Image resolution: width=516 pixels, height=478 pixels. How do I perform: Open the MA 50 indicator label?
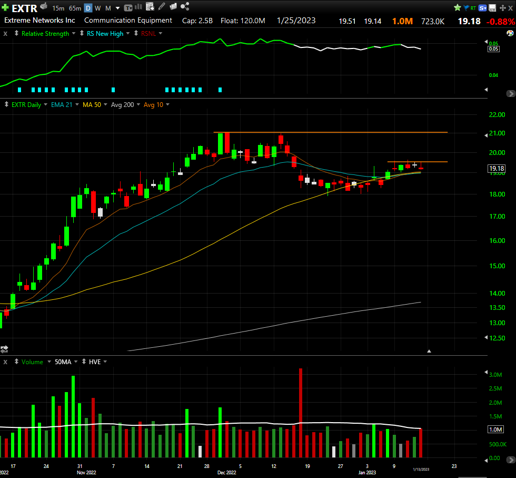tap(92, 105)
